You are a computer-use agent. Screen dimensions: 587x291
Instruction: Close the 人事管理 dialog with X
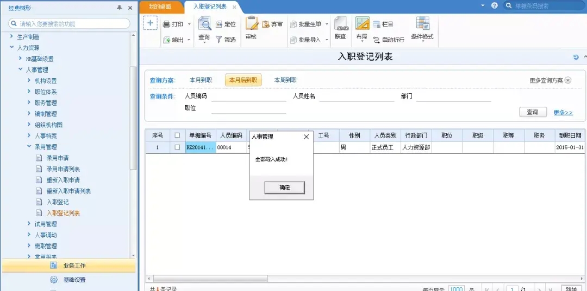coord(306,137)
